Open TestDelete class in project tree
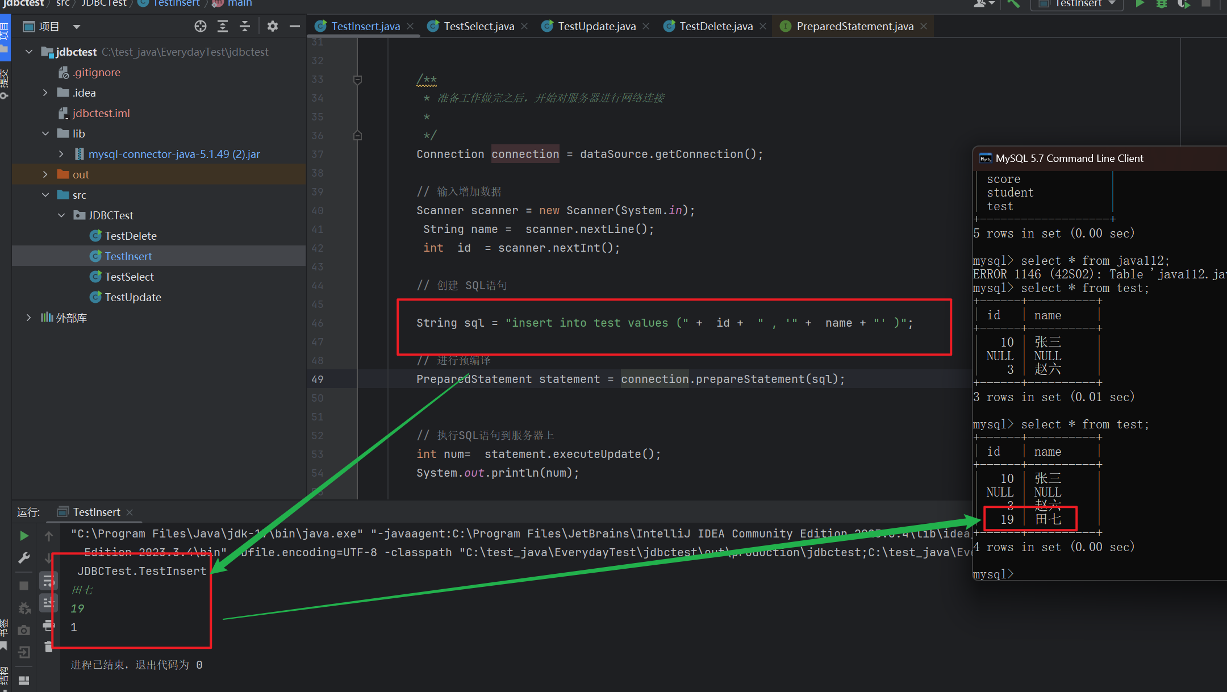The height and width of the screenshot is (692, 1227). click(131, 236)
